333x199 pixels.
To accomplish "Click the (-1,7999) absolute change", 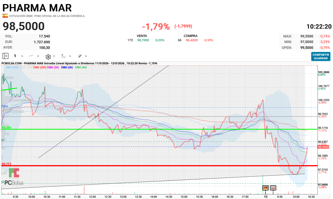I will pyautogui.click(x=183, y=26).
